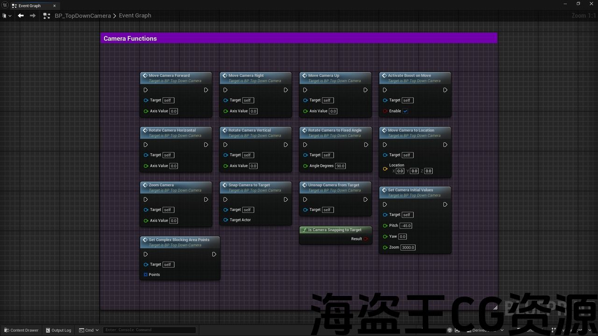Select the Event Graph tab
The width and height of the screenshot is (598, 336).
[x=30, y=6]
